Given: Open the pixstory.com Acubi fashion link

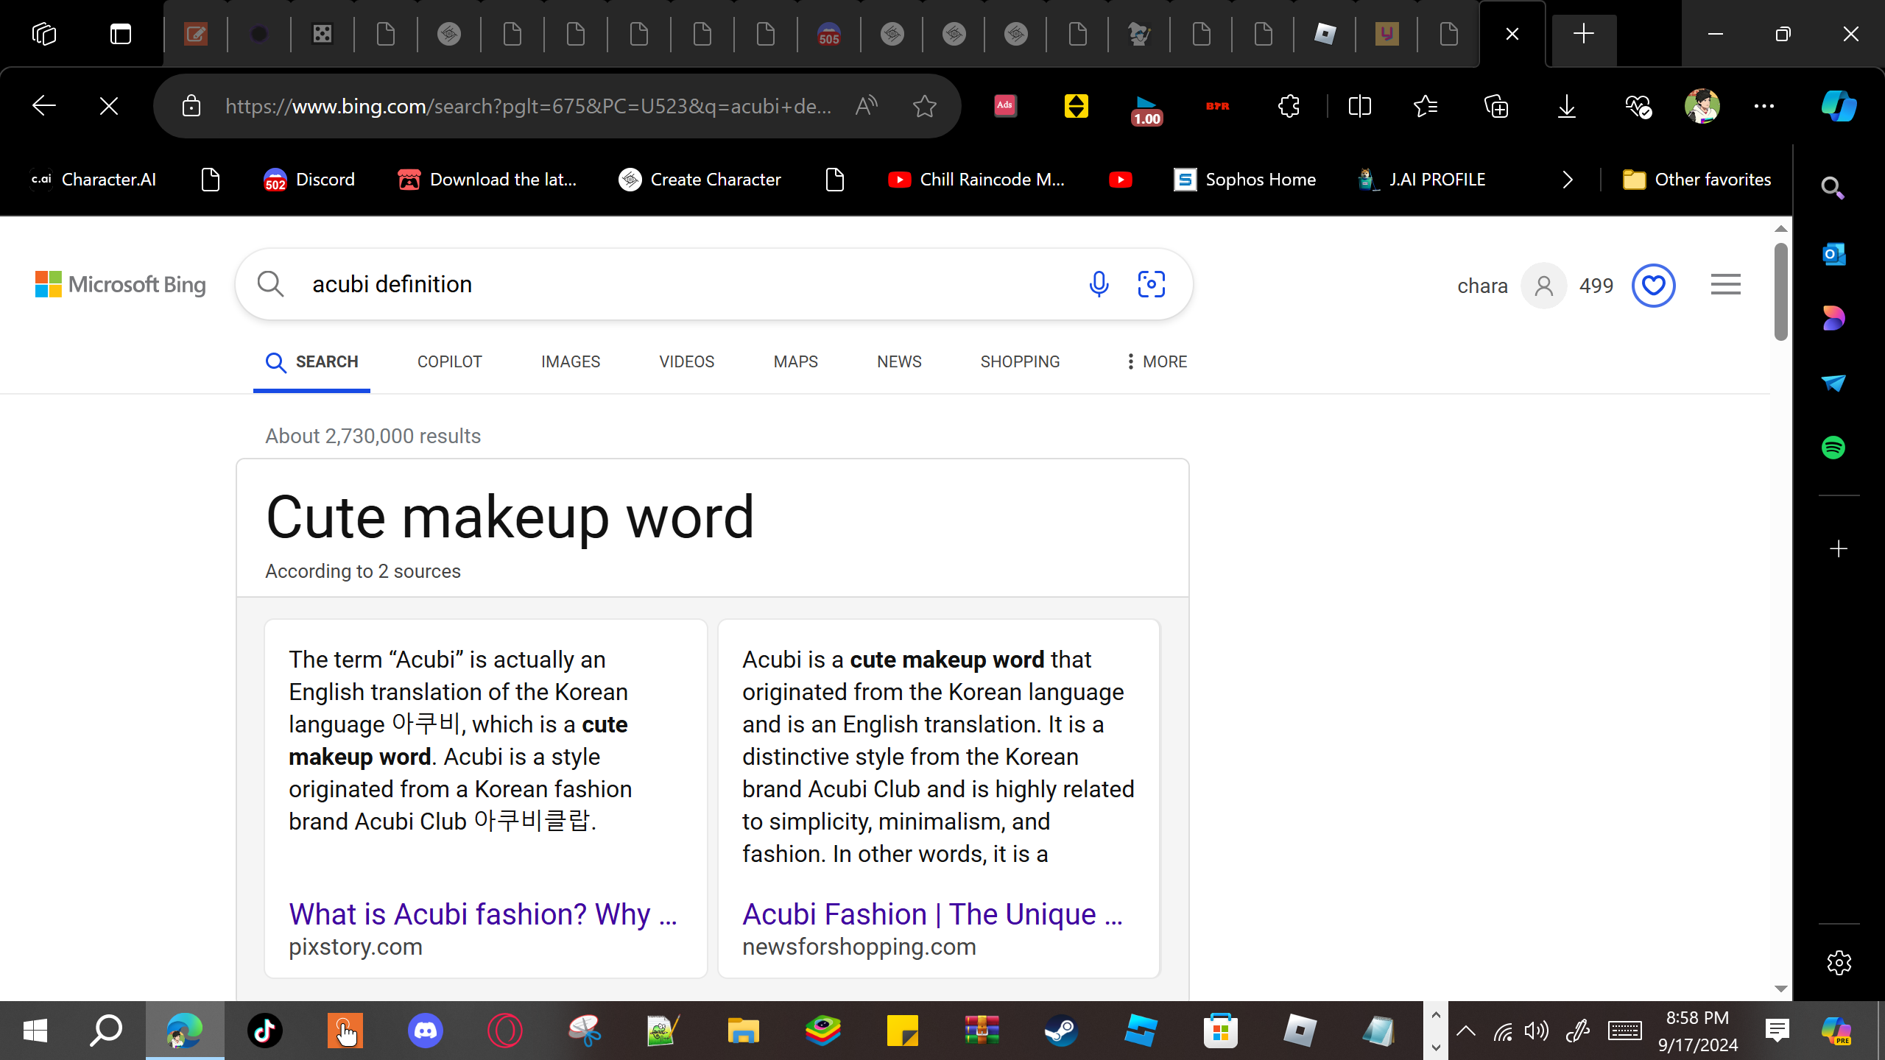Looking at the screenshot, I should tap(482, 914).
